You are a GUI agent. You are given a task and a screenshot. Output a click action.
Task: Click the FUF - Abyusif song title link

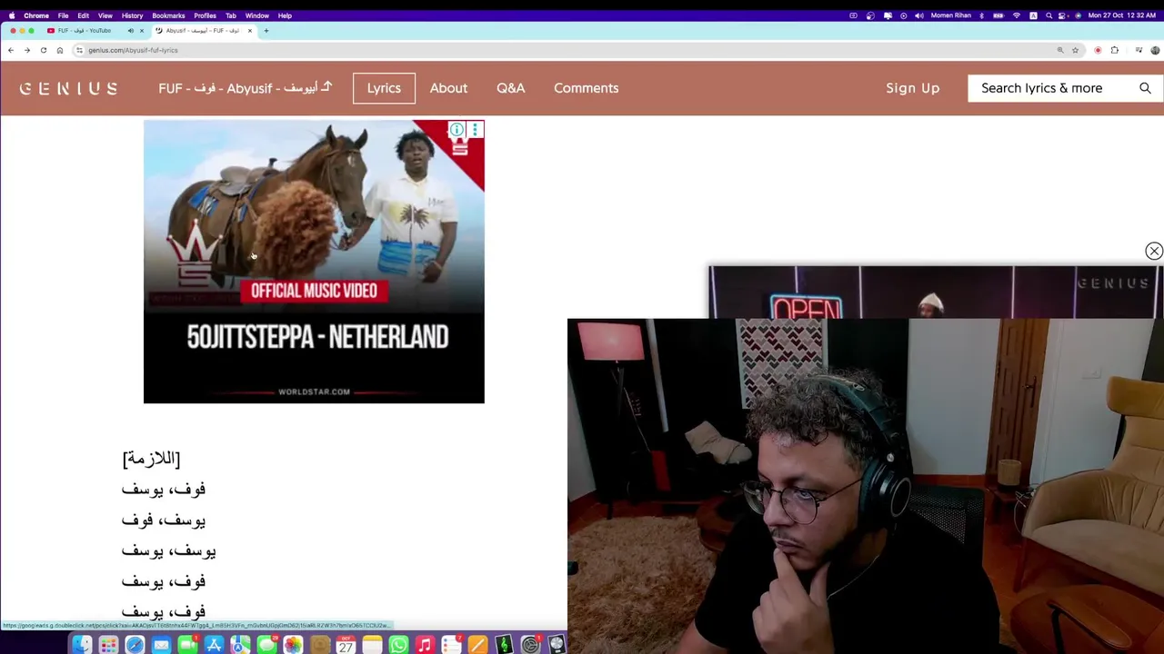[x=238, y=88]
